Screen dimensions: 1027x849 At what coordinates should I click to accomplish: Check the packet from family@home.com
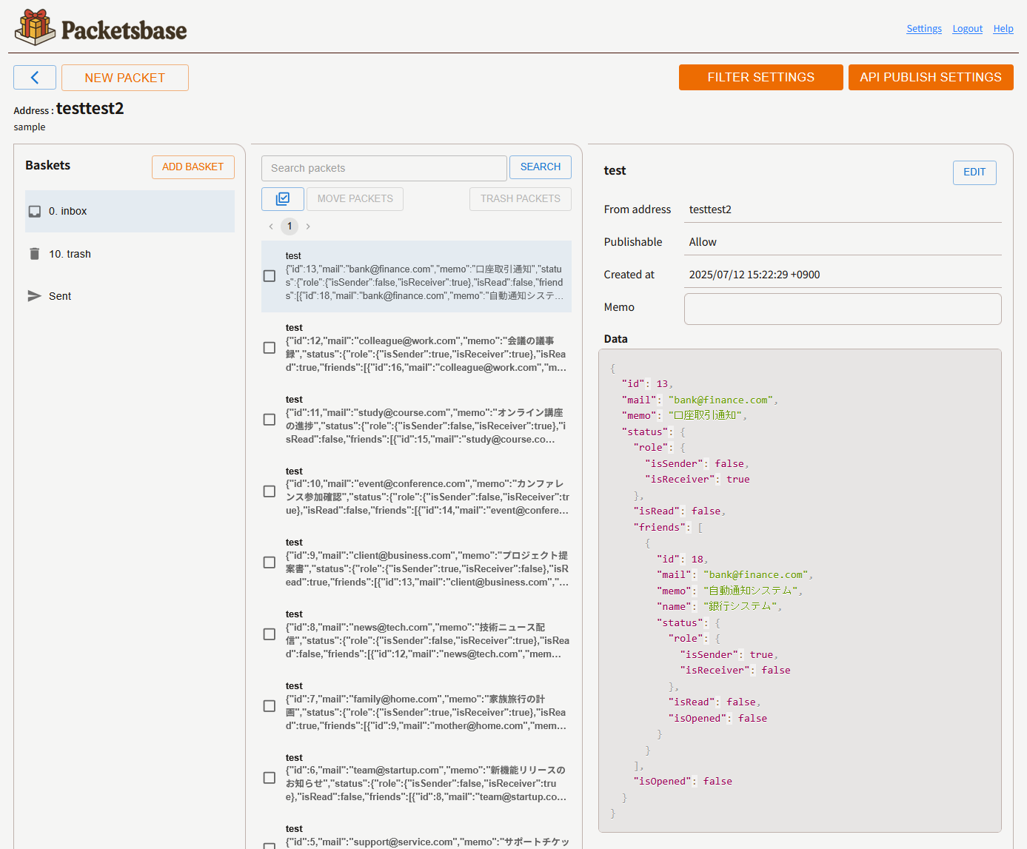coord(270,705)
